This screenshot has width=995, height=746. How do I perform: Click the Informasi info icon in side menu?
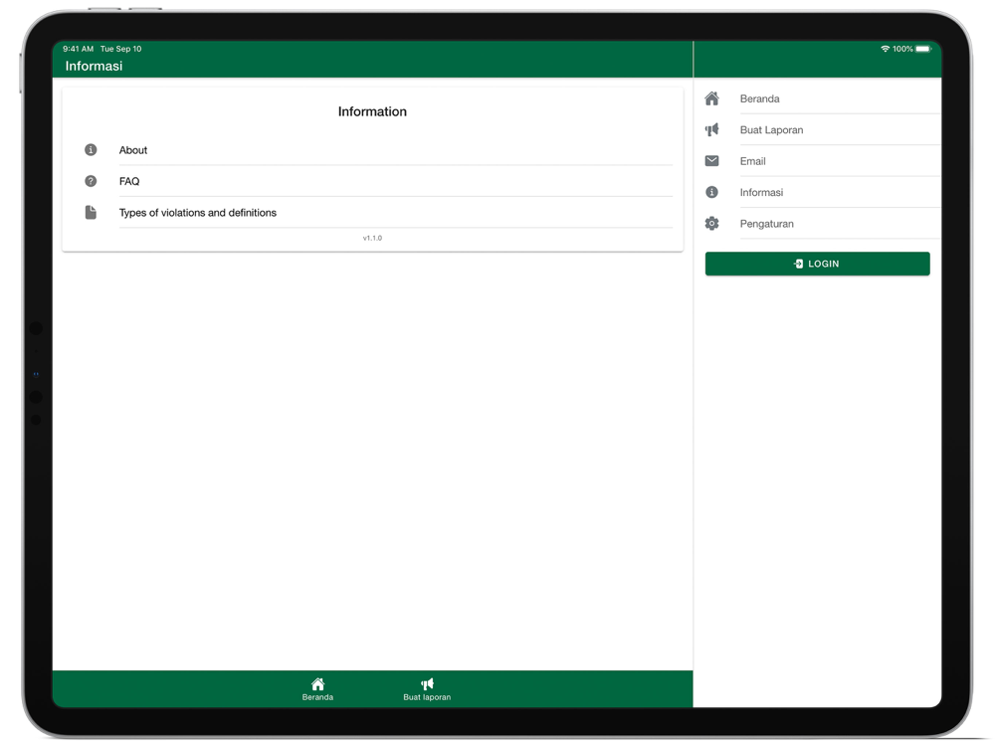[x=712, y=192]
